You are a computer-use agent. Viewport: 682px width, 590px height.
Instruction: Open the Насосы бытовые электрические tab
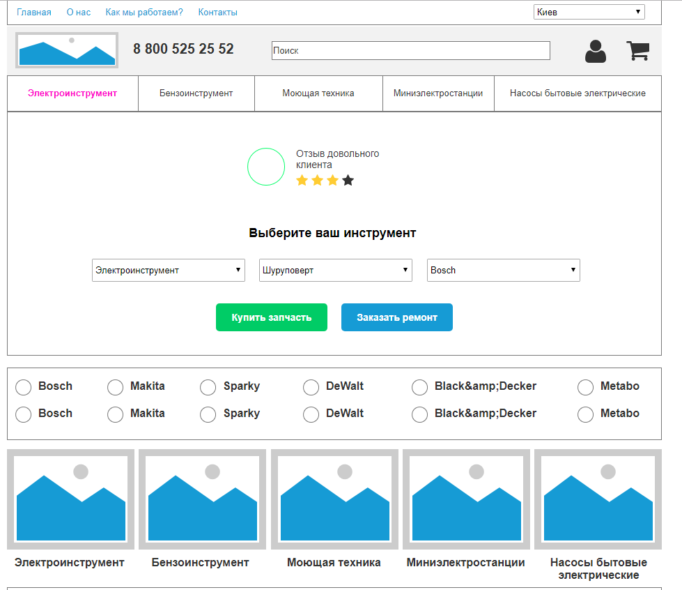pyautogui.click(x=577, y=93)
